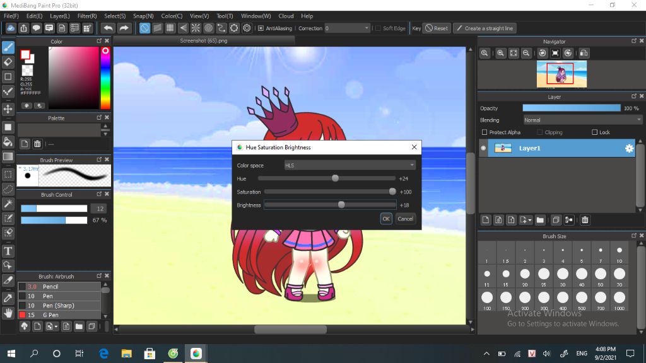Delete layer trash icon in Layer panel

click(585, 220)
